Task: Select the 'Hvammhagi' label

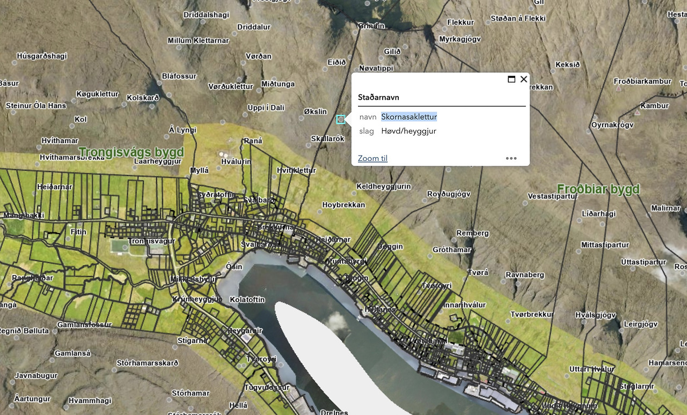Action: click(90, 401)
